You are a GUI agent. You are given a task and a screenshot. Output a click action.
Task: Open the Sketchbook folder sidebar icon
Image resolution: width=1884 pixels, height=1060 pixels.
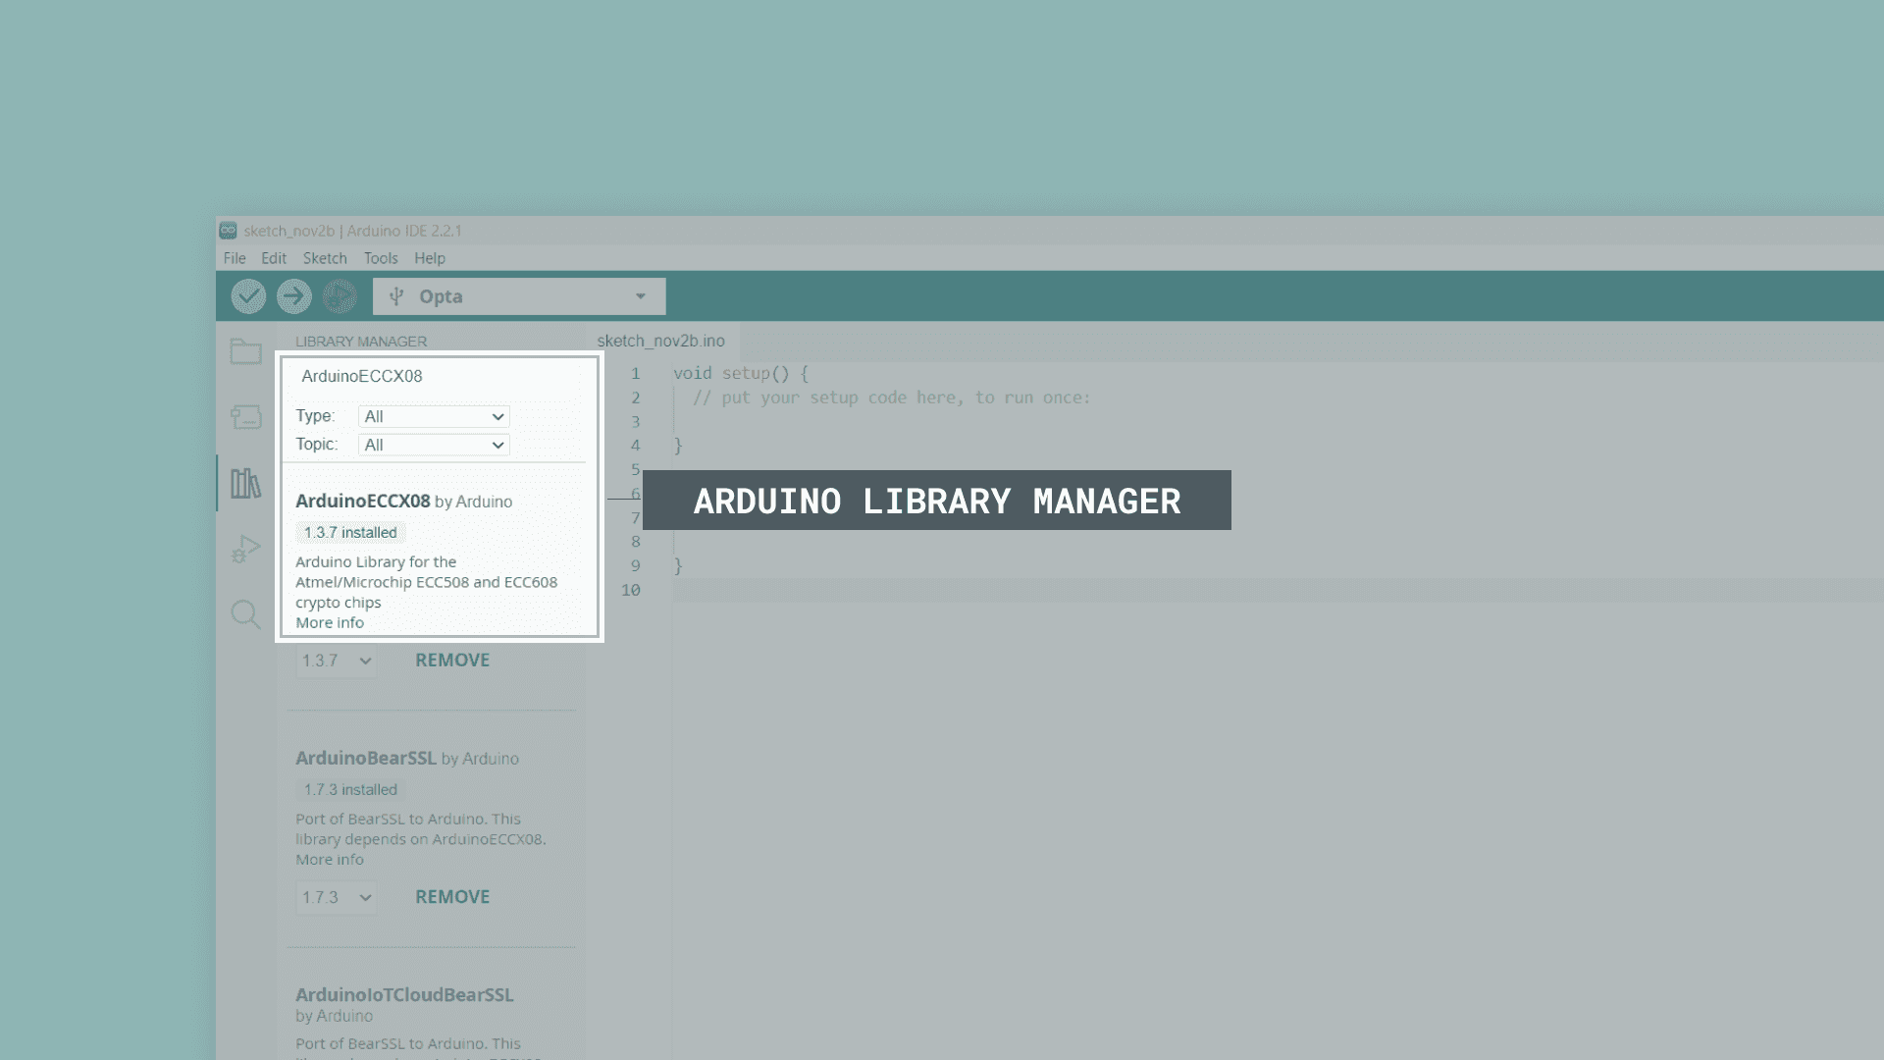point(245,351)
